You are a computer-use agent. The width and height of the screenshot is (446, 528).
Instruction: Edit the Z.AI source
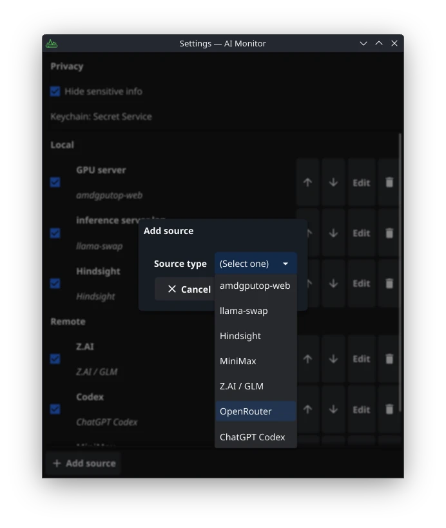[x=362, y=359]
